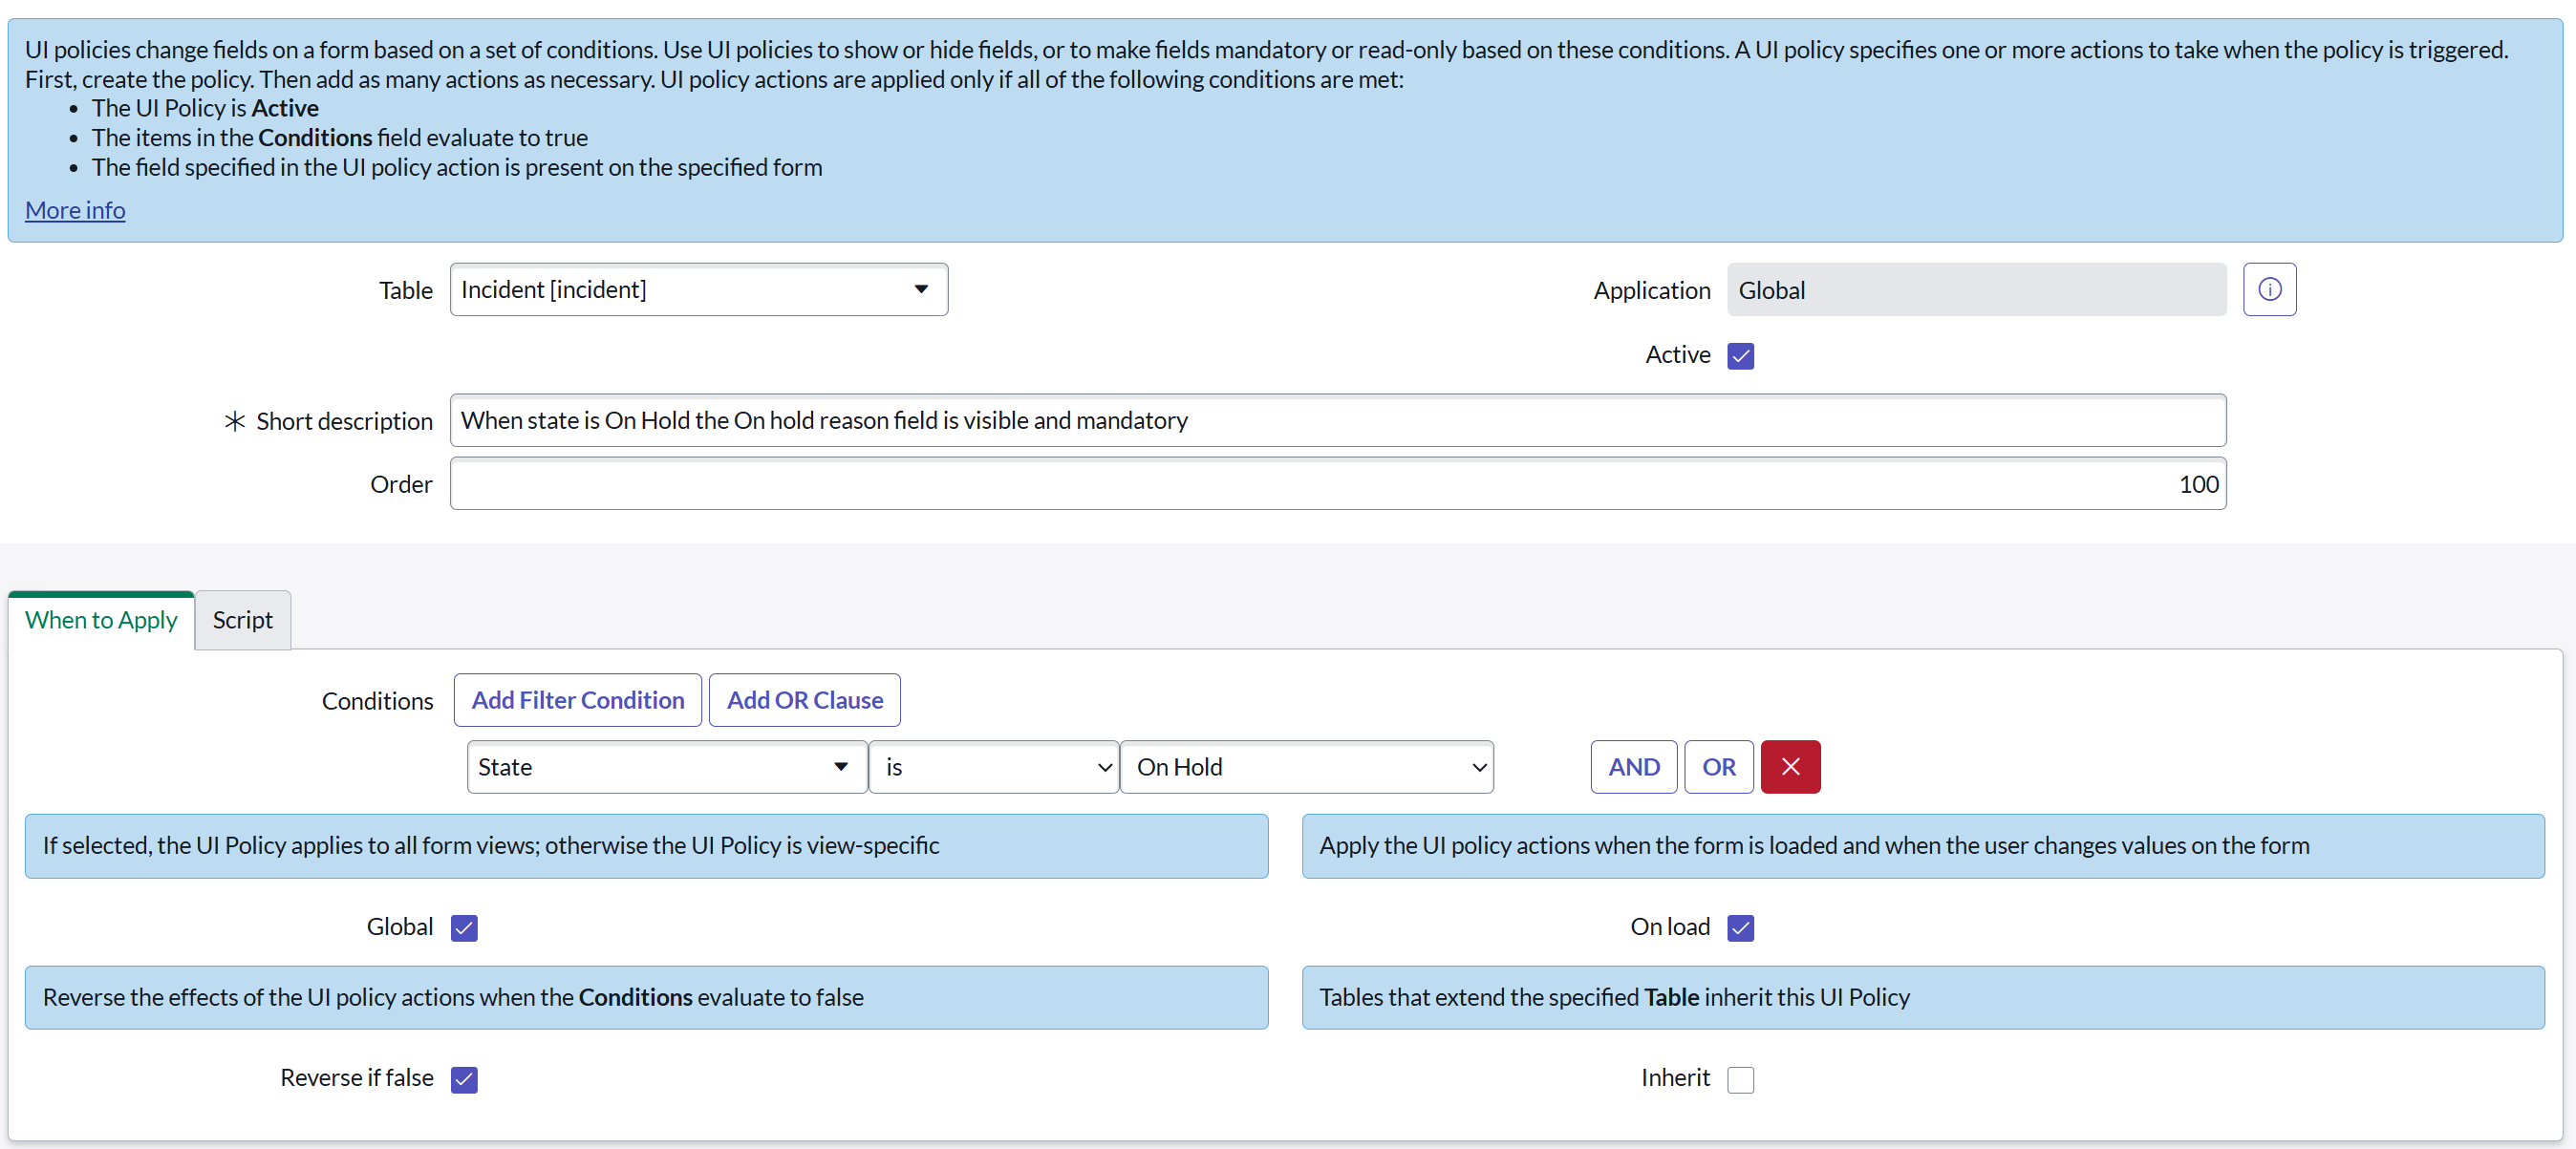Select the When to Apply tab
The height and width of the screenshot is (1149, 2576).
[101, 620]
